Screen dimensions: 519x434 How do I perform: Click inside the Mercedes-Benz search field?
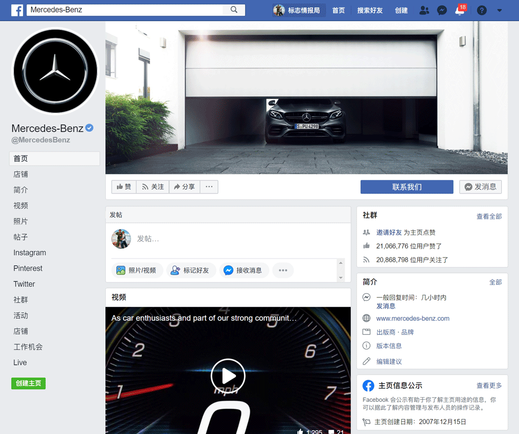[x=126, y=10]
